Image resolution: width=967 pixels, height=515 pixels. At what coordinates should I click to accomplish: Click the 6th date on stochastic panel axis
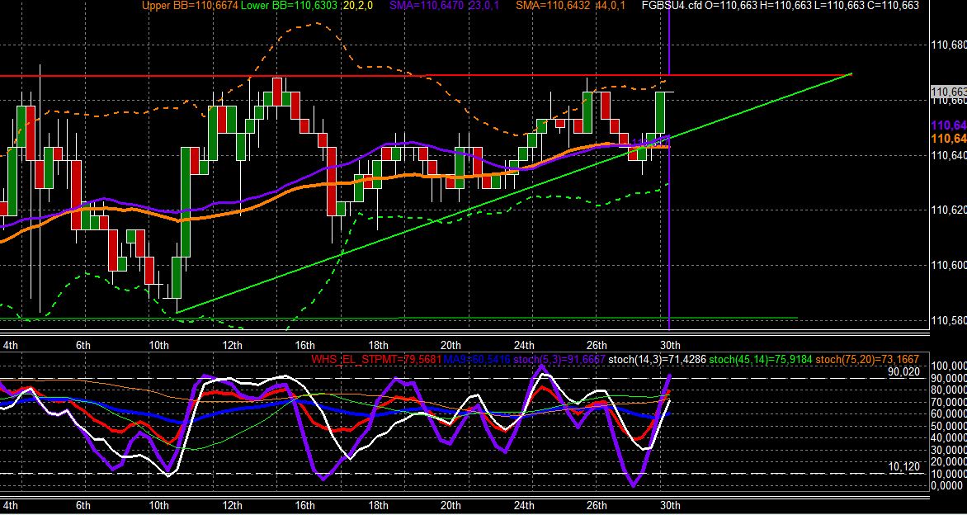pos(83,506)
